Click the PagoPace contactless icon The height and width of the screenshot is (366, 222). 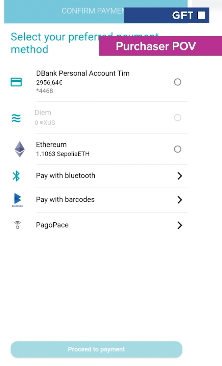[x=18, y=225]
